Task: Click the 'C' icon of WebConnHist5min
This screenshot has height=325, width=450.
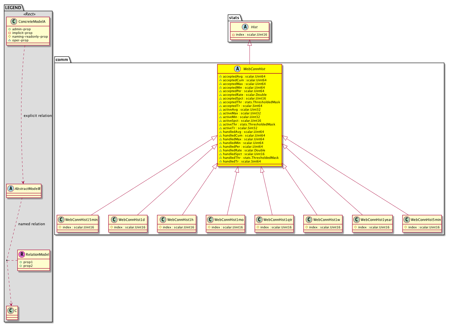Action: (407, 220)
